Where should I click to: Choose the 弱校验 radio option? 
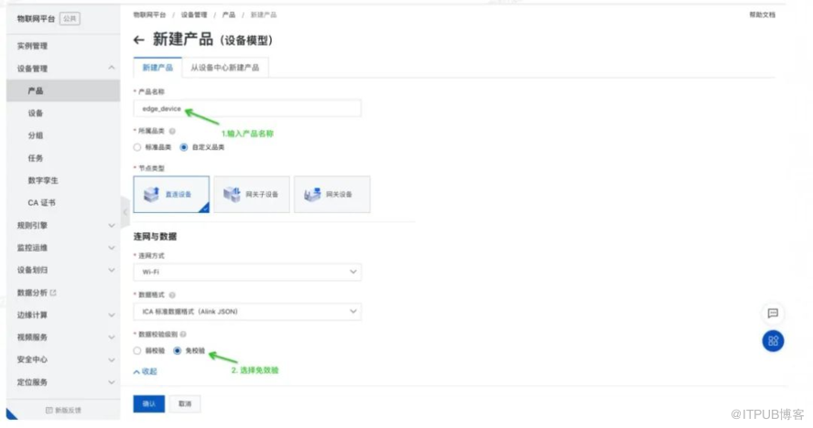(137, 351)
